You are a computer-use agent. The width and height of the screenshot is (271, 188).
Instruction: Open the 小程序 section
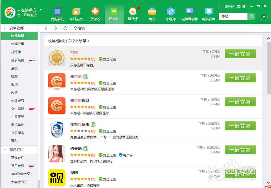click(171, 14)
